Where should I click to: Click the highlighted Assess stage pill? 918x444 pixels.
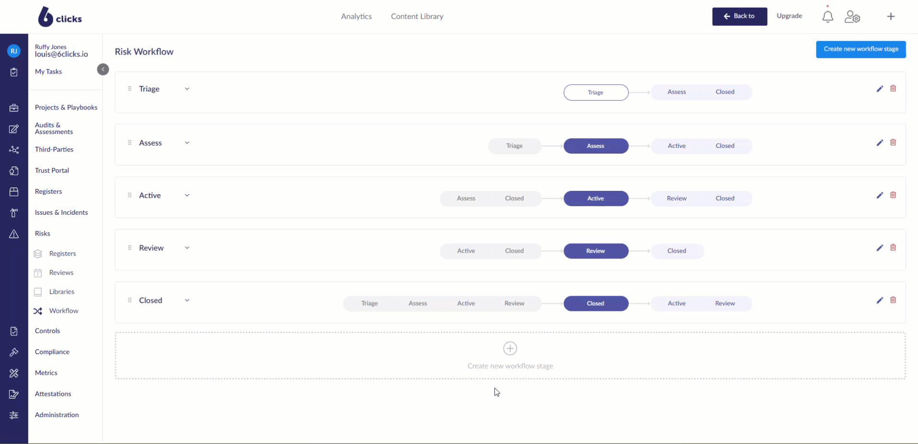pyautogui.click(x=596, y=146)
